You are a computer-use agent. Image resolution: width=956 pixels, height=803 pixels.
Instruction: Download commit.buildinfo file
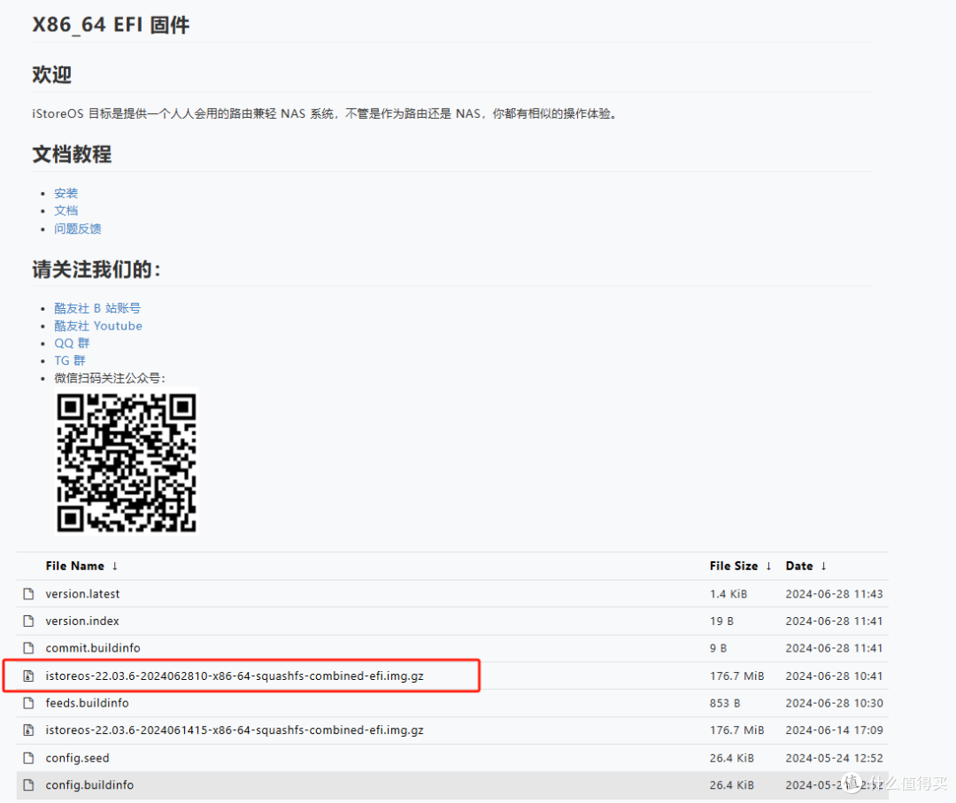pyautogui.click(x=93, y=647)
